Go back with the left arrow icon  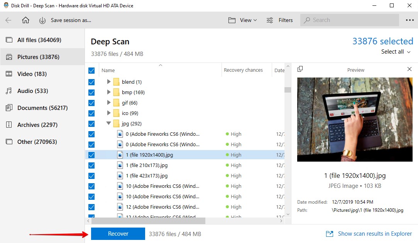(x=8, y=20)
